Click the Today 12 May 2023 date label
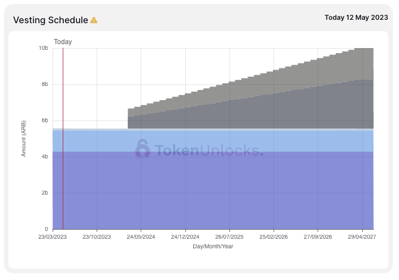This screenshot has width=399, height=280. click(x=356, y=18)
